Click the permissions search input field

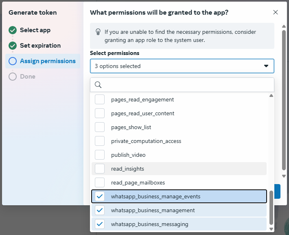click(185, 85)
